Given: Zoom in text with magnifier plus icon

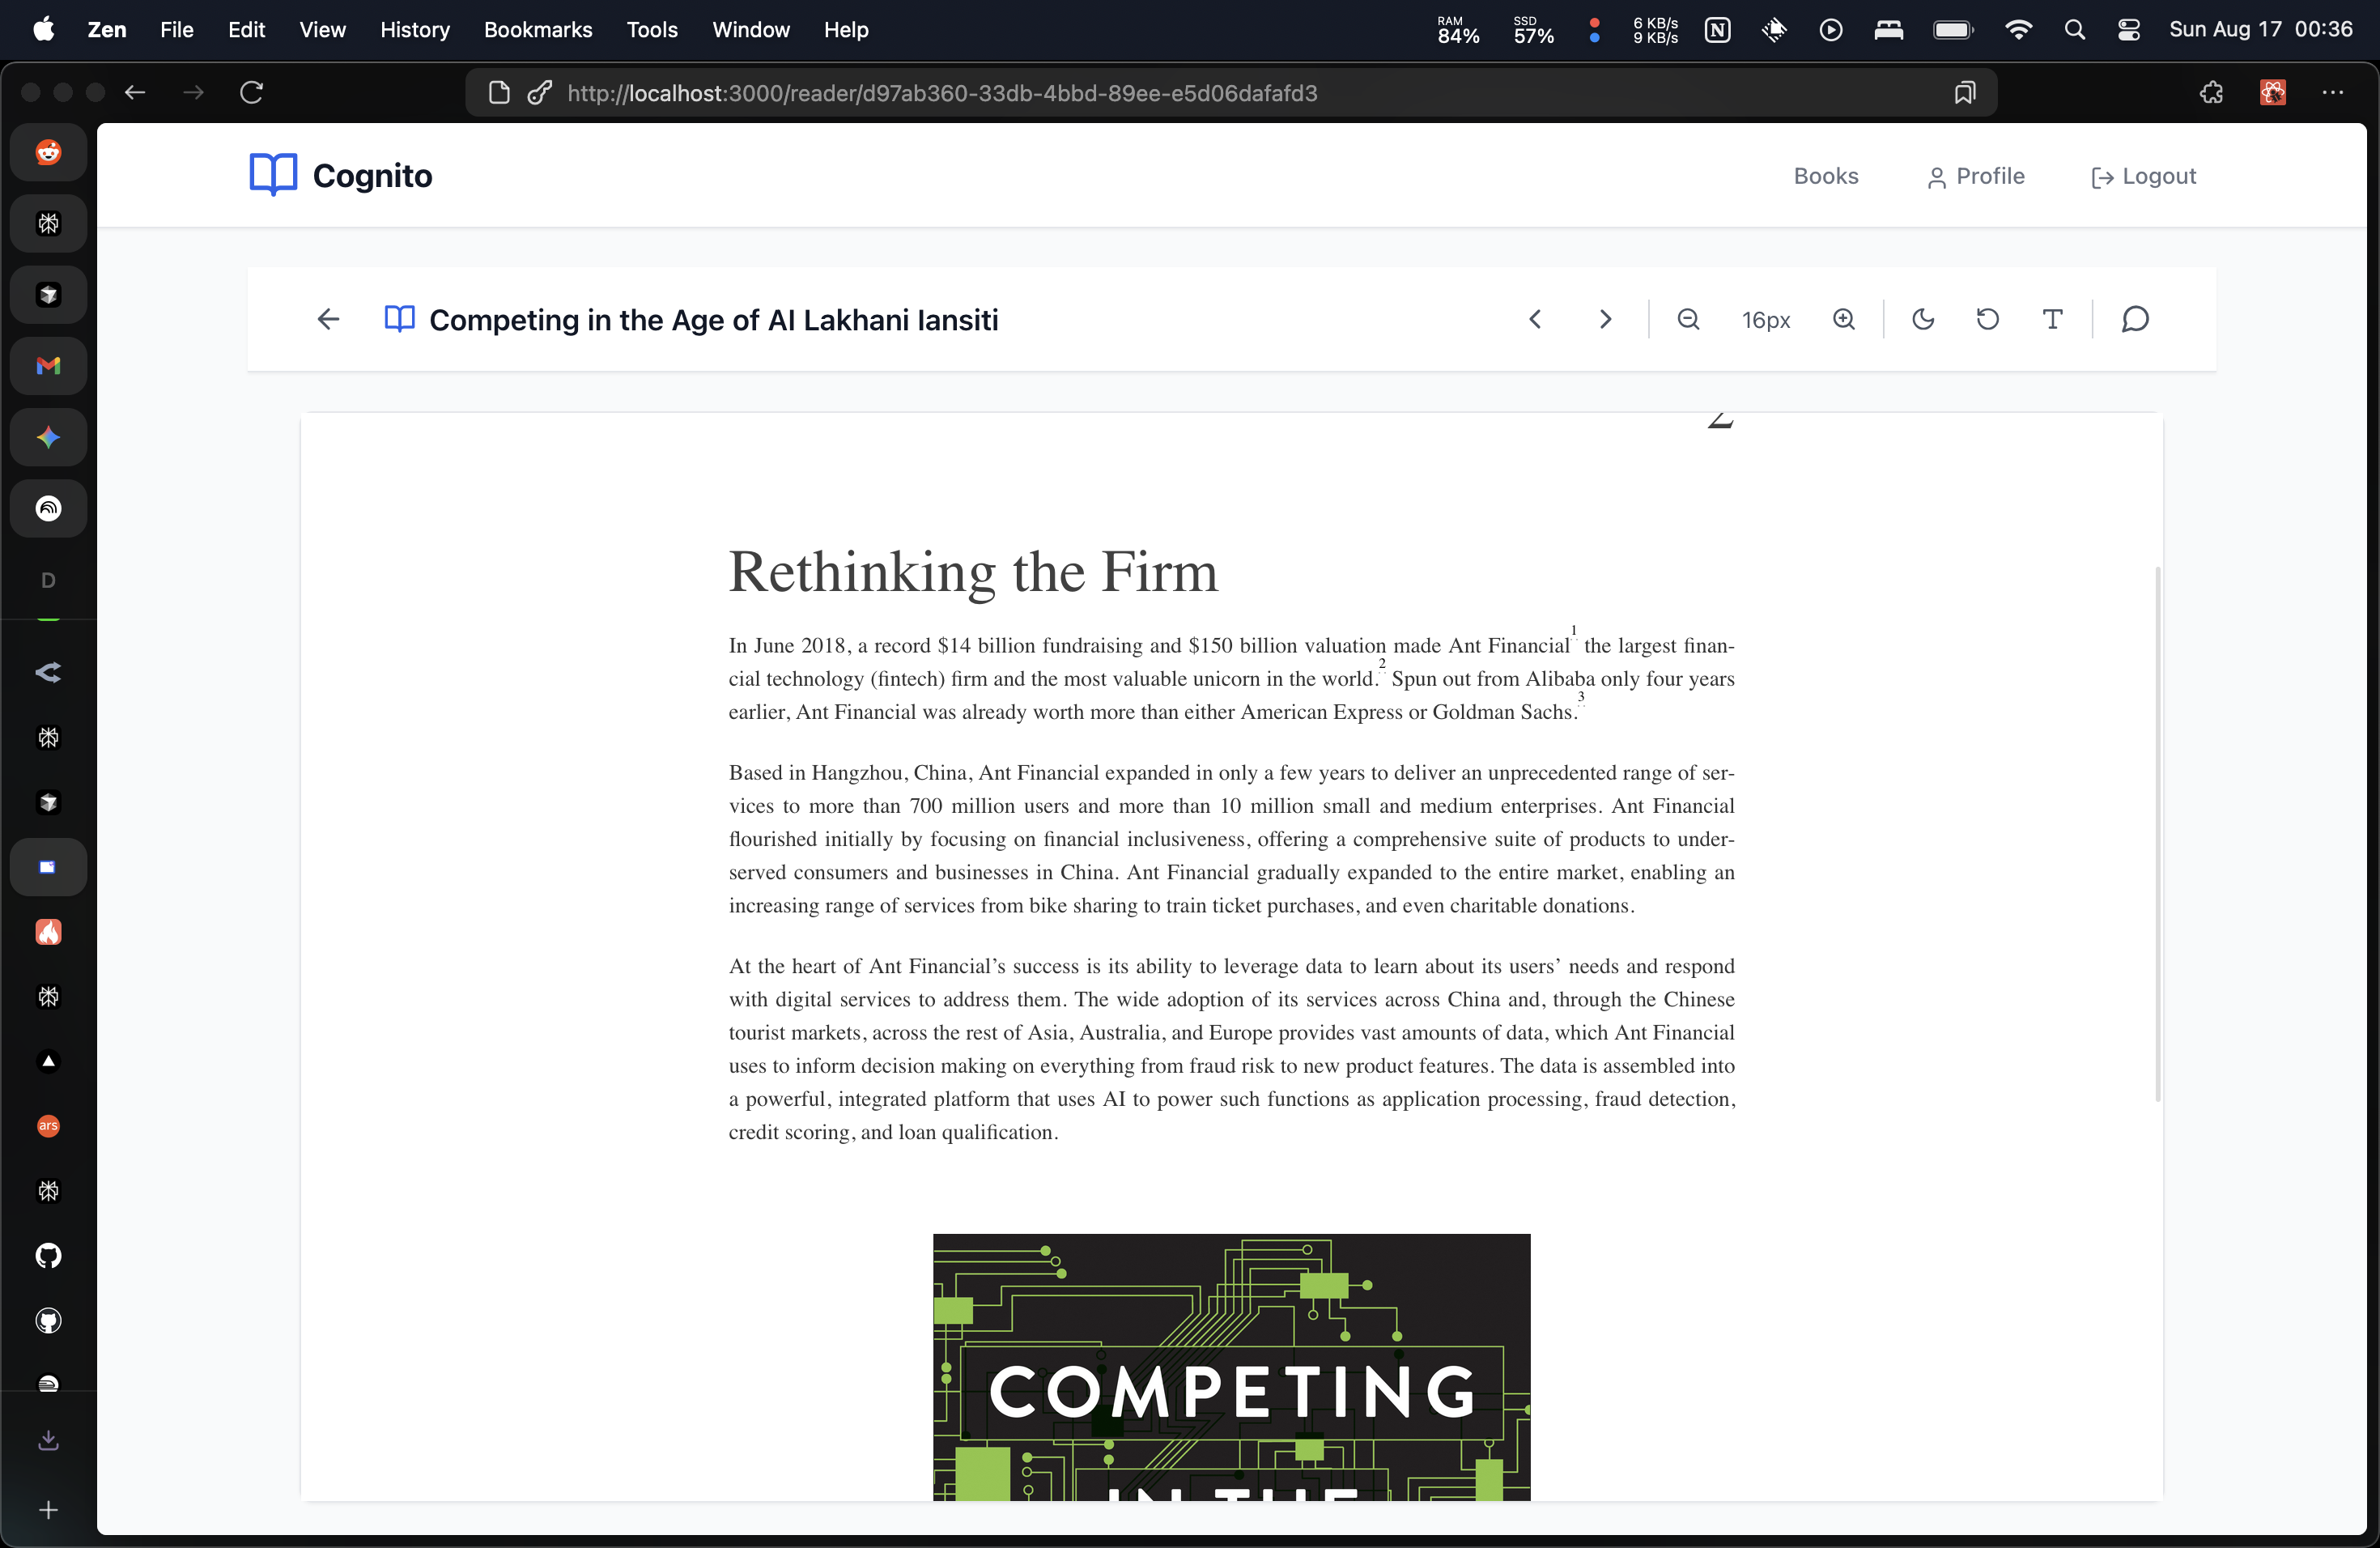Looking at the screenshot, I should (x=1843, y=319).
